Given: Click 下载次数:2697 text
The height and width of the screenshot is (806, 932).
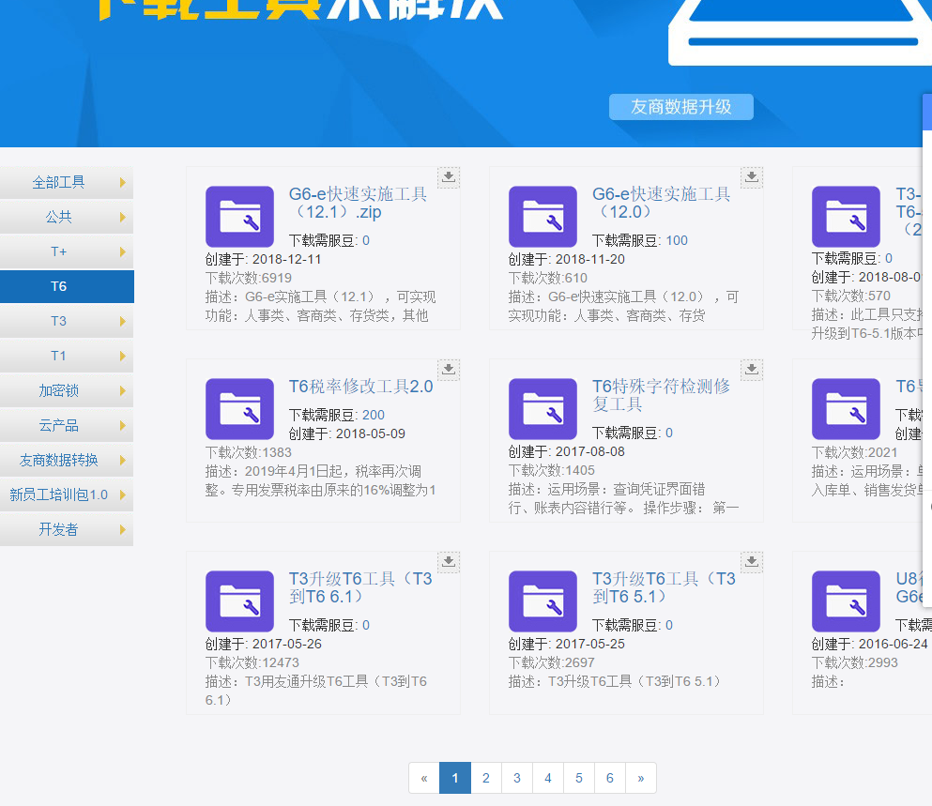Looking at the screenshot, I should [552, 662].
